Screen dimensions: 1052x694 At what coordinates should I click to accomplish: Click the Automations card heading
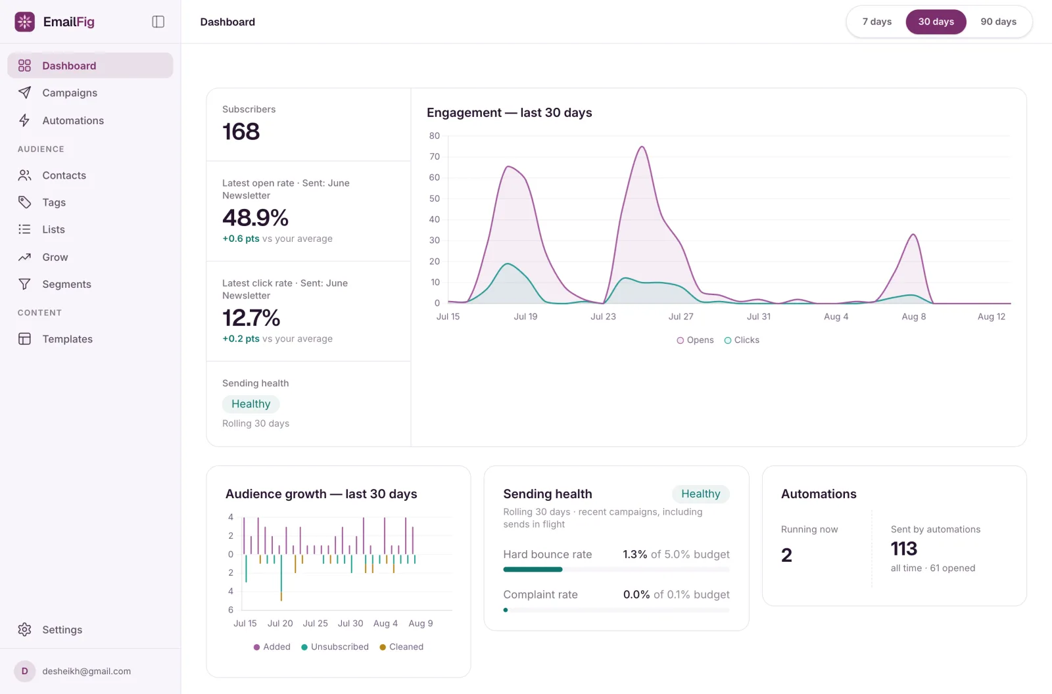pos(819,494)
